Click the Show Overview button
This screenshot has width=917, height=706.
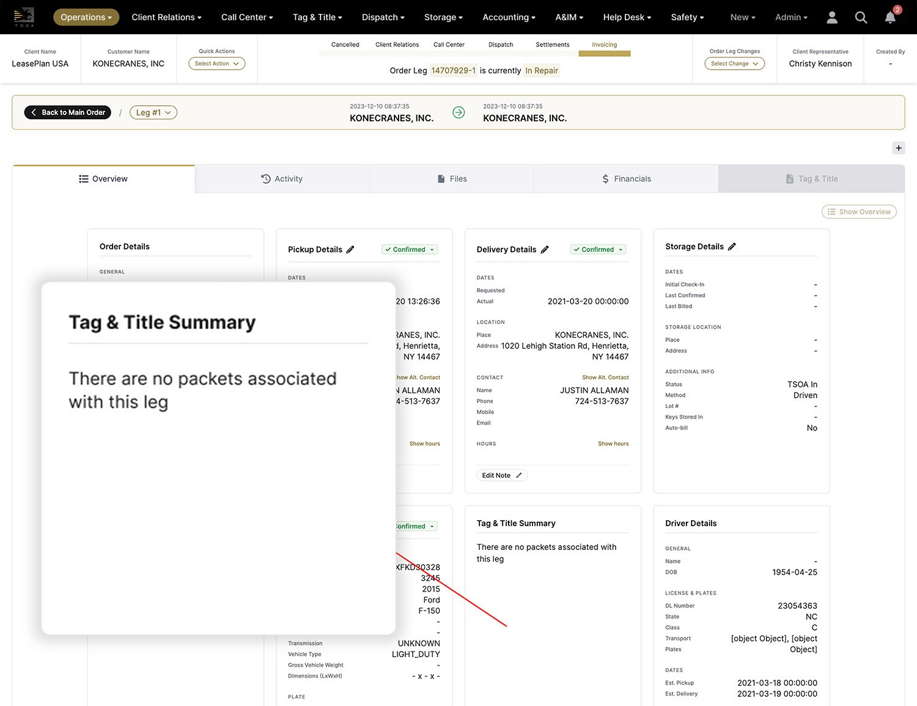tap(859, 212)
